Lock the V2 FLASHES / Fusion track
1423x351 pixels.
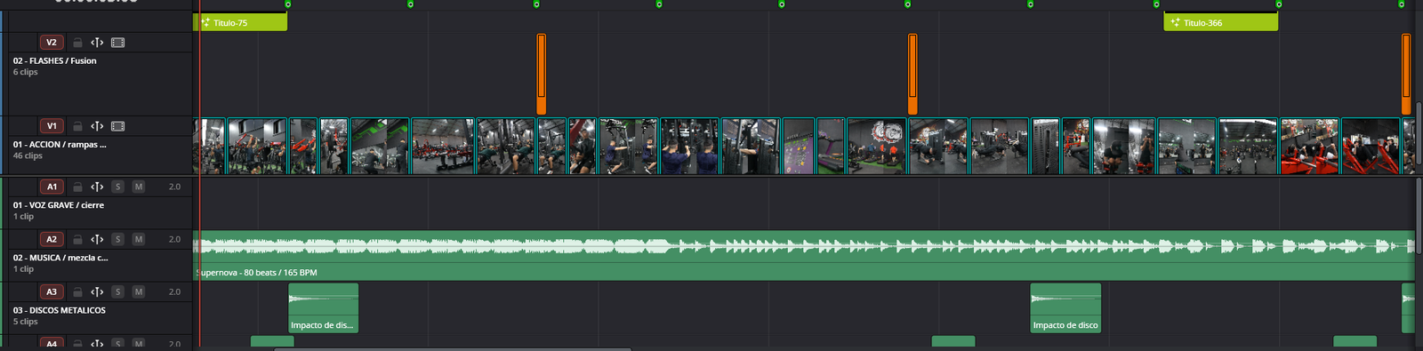(77, 43)
